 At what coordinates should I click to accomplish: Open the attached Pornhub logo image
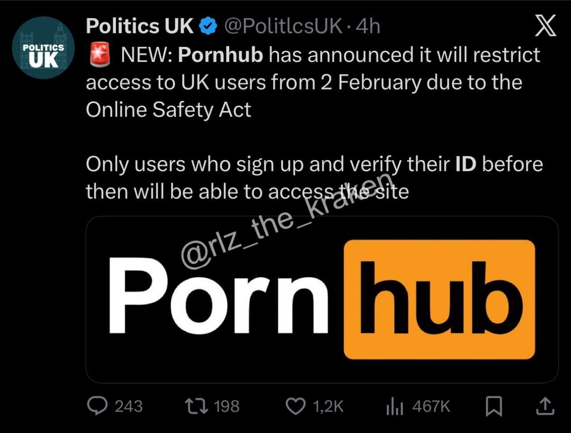coord(322,300)
